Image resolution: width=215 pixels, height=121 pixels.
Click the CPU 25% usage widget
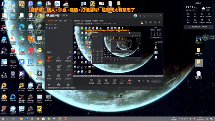pos(205,37)
